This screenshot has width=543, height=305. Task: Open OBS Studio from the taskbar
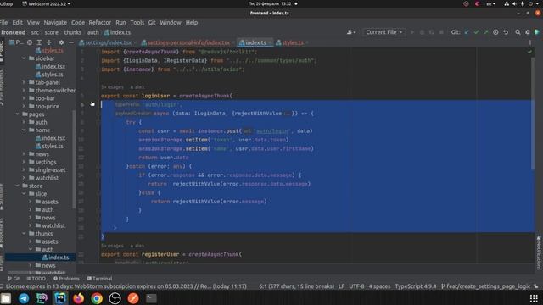point(115,298)
